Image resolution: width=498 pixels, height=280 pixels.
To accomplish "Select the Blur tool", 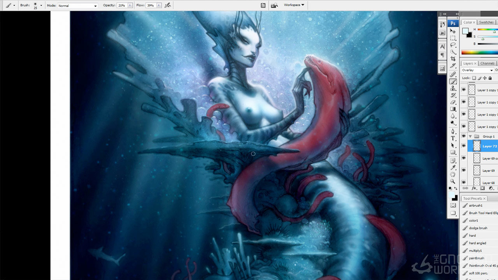I will point(453,116).
